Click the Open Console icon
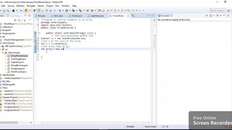The image size is (232, 130). coord(217,16)
